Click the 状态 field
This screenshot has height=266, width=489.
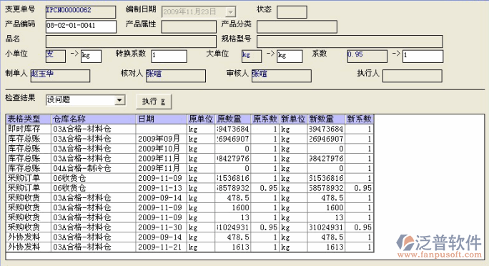point(292,12)
